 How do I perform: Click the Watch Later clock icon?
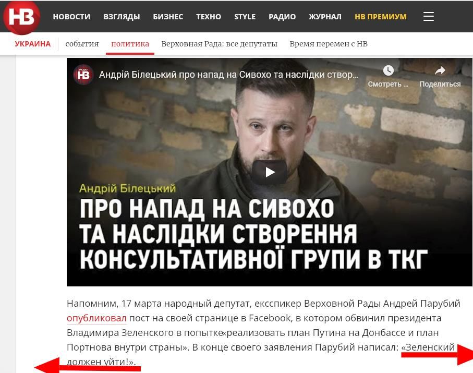click(388, 70)
